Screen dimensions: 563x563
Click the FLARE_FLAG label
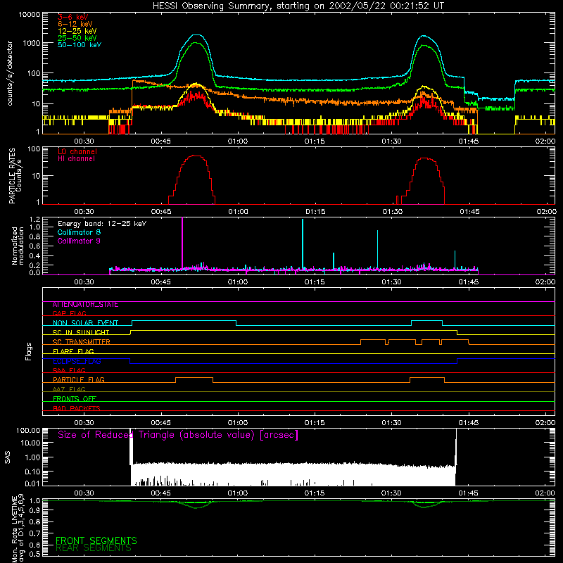[x=73, y=351]
